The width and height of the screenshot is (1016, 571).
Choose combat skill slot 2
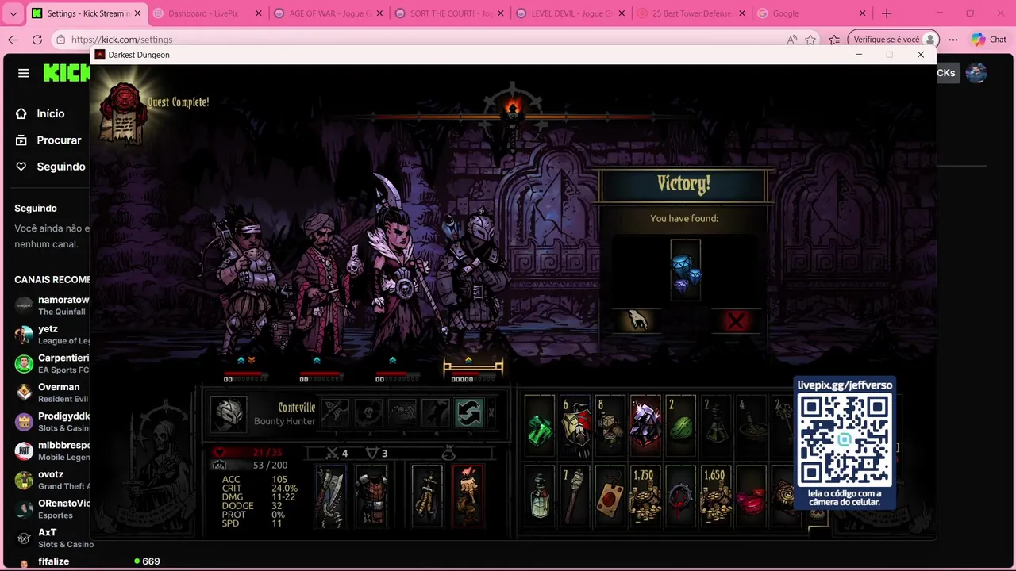[x=369, y=413]
